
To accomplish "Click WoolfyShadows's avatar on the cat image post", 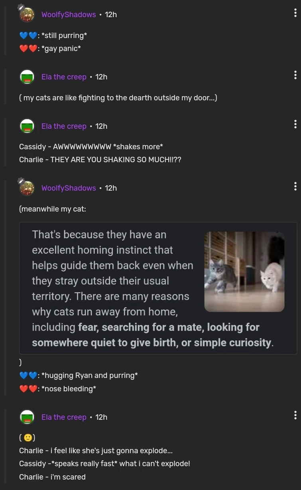I will pos(27,187).
